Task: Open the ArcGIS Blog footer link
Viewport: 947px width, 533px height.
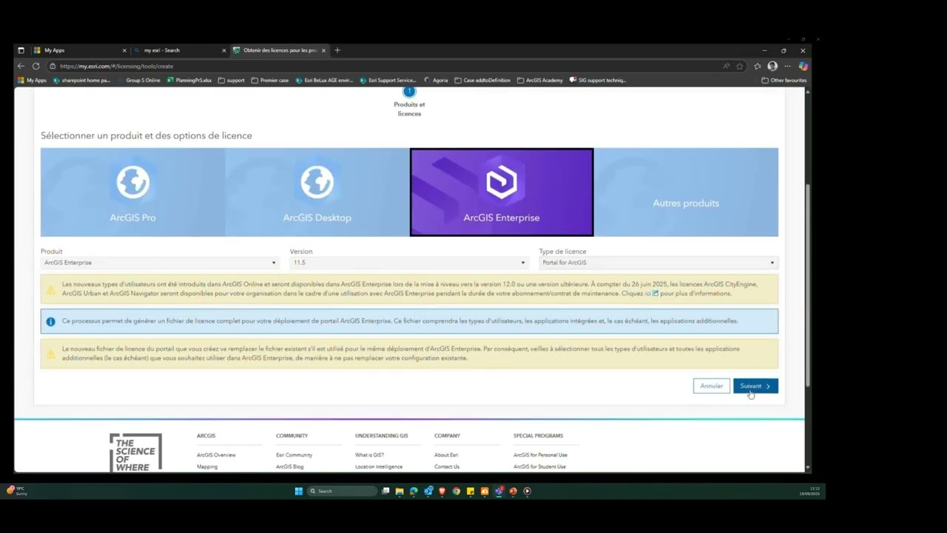Action: [x=290, y=467]
